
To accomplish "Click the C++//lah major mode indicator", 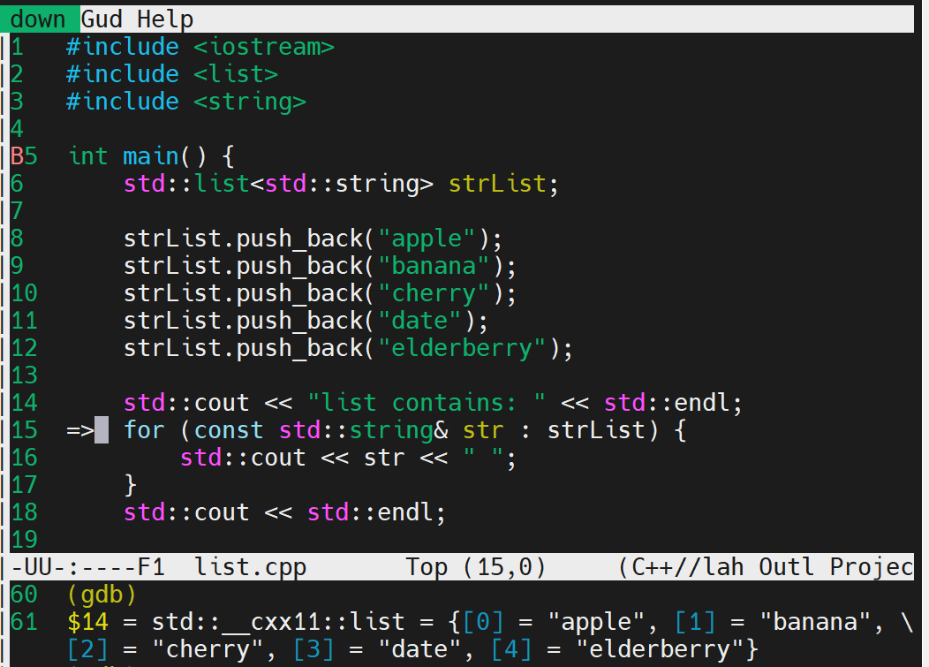I will 681,567.
